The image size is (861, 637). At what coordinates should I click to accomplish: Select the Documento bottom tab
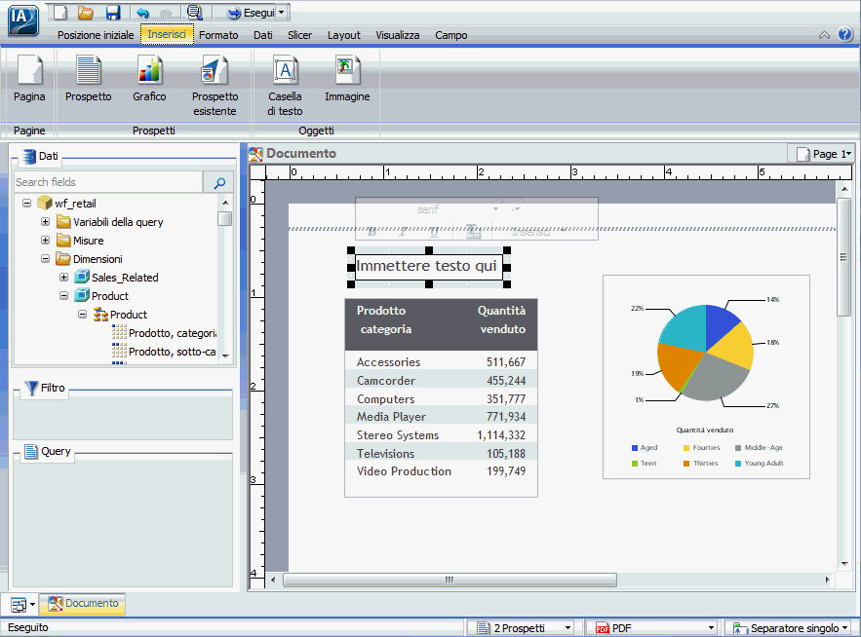click(83, 604)
